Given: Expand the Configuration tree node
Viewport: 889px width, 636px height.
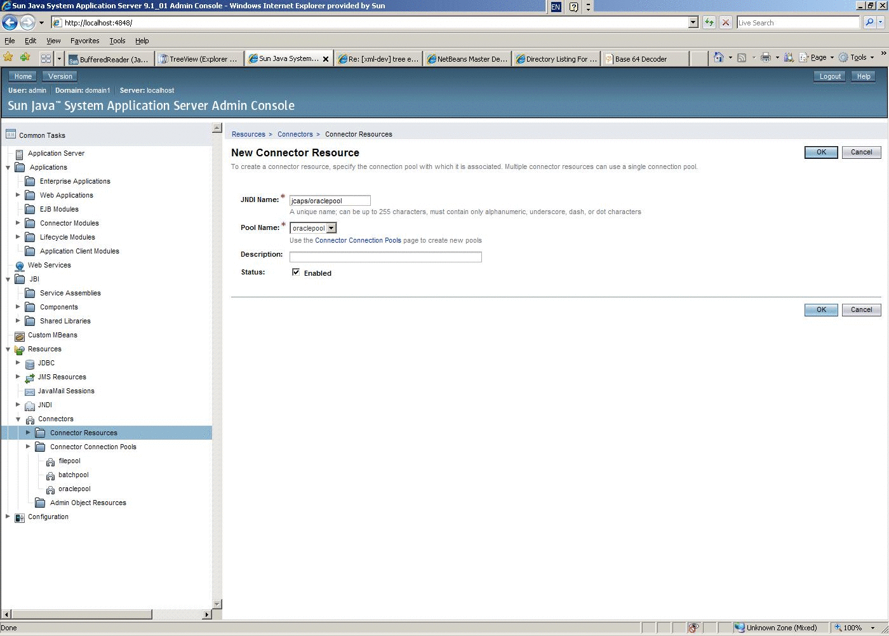Looking at the screenshot, I should tap(8, 517).
